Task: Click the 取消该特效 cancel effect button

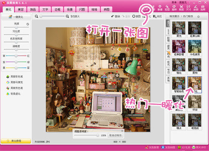Action: (115, 135)
